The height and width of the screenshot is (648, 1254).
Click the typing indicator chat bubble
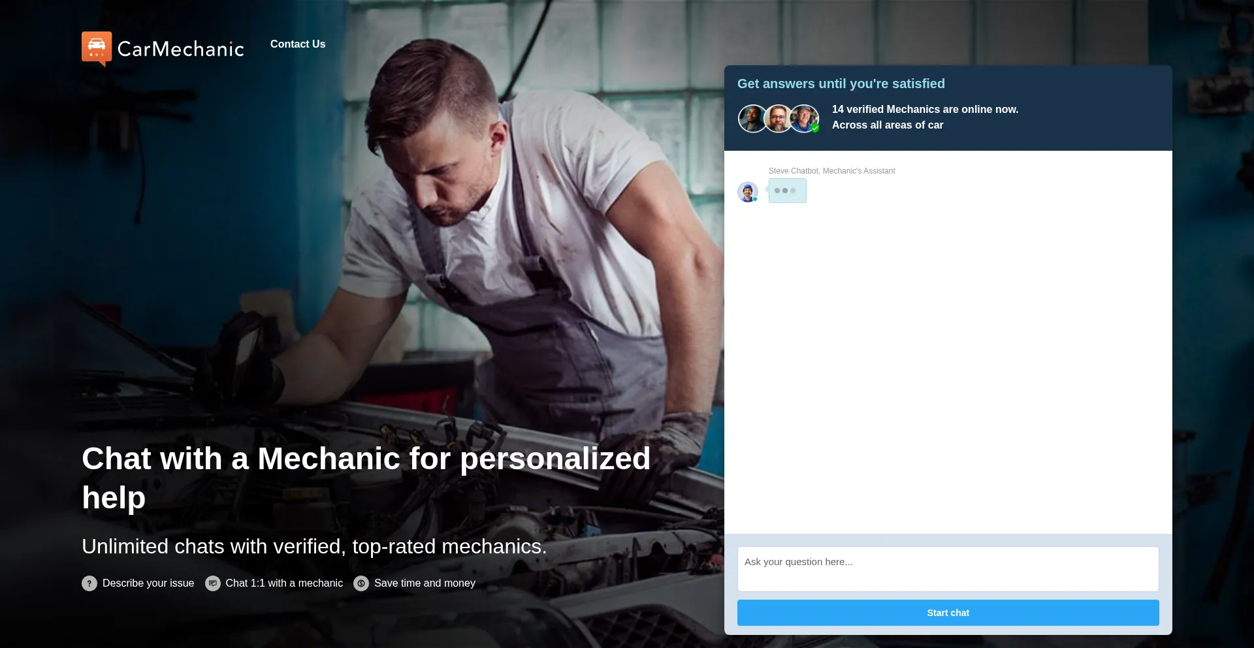pos(787,191)
